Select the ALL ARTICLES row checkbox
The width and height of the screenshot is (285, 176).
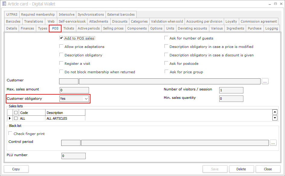16,118
